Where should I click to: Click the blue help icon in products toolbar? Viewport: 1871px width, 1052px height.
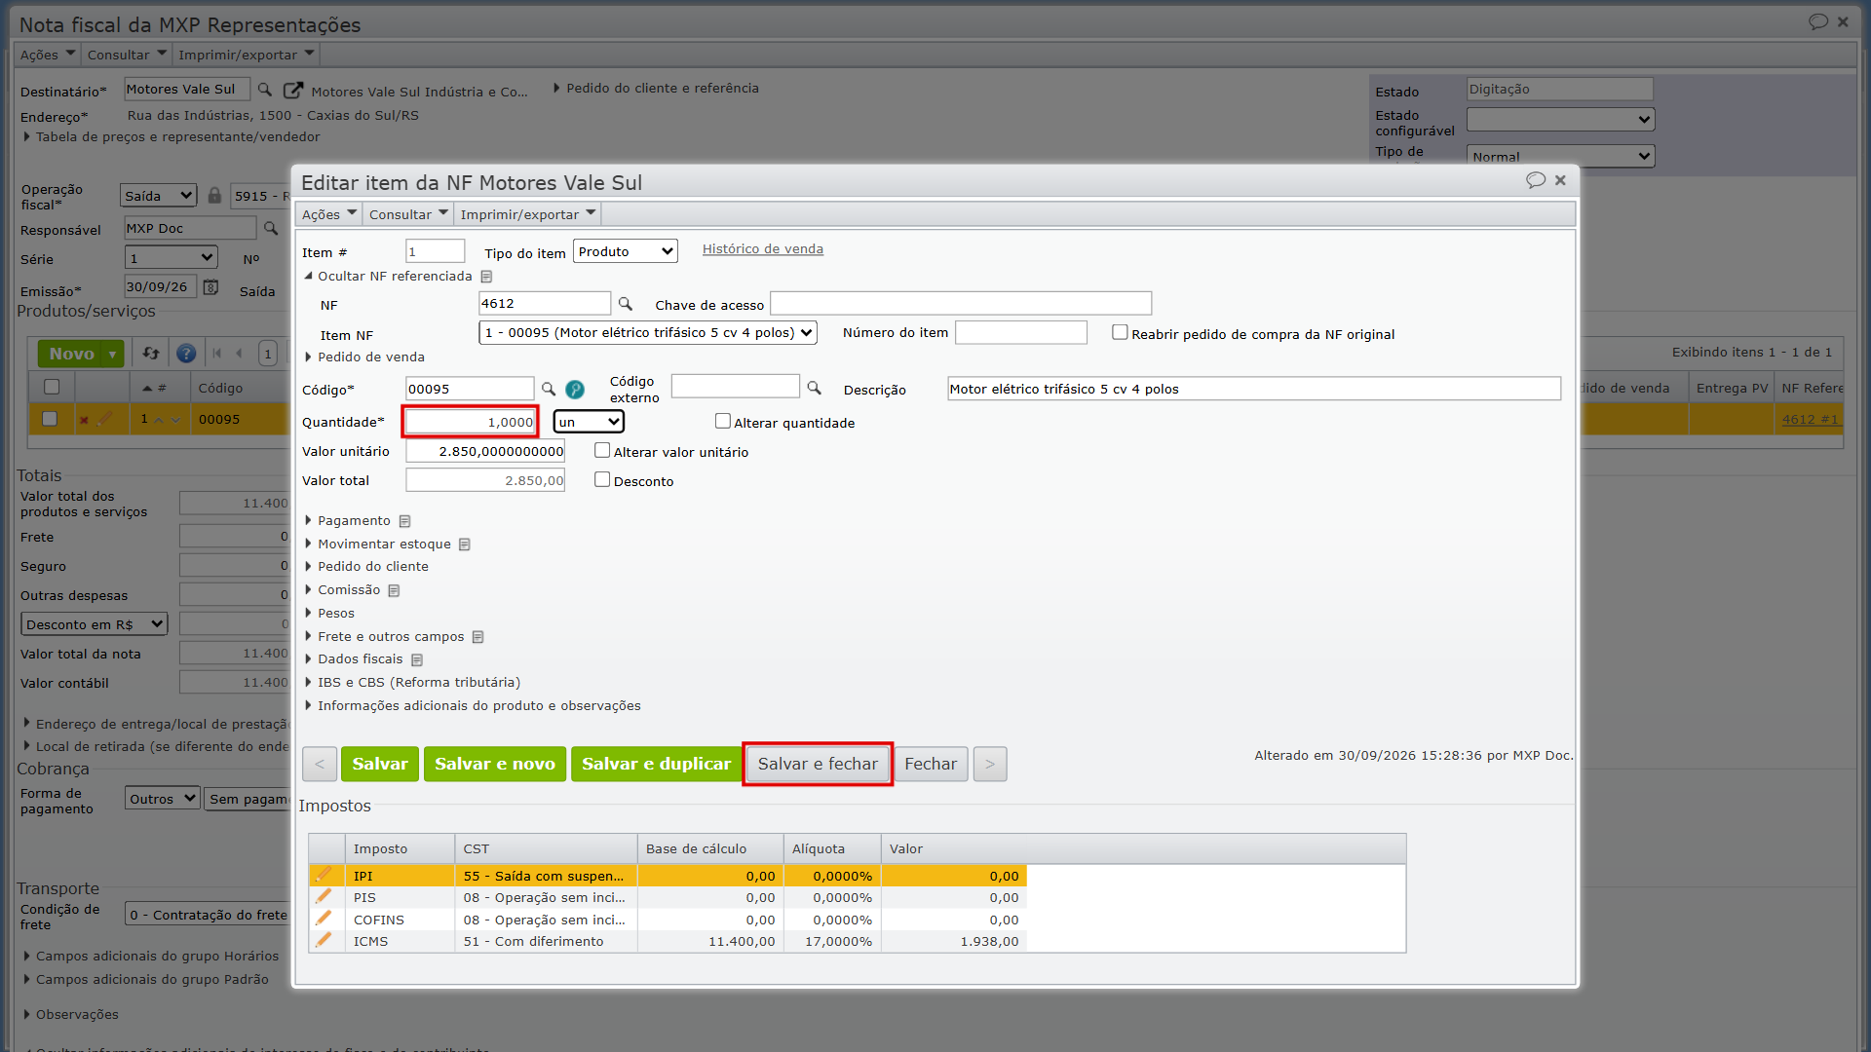(186, 354)
